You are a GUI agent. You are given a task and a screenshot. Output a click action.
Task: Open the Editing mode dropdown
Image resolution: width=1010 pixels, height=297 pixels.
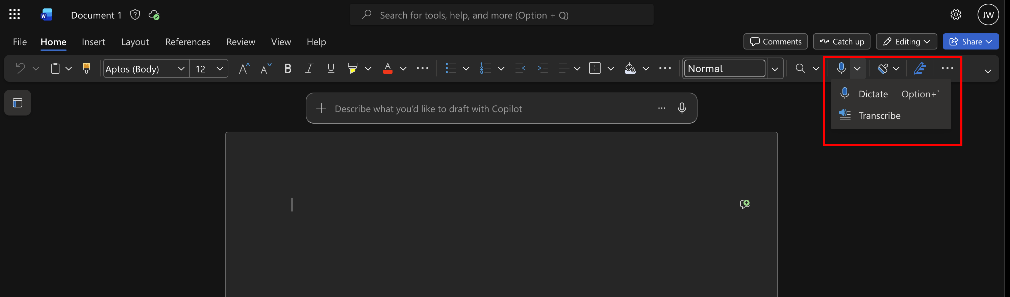[907, 41]
